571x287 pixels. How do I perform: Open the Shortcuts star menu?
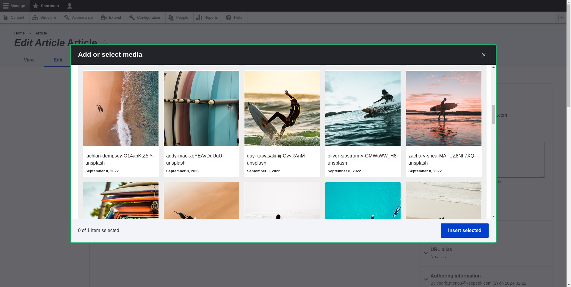click(46, 6)
